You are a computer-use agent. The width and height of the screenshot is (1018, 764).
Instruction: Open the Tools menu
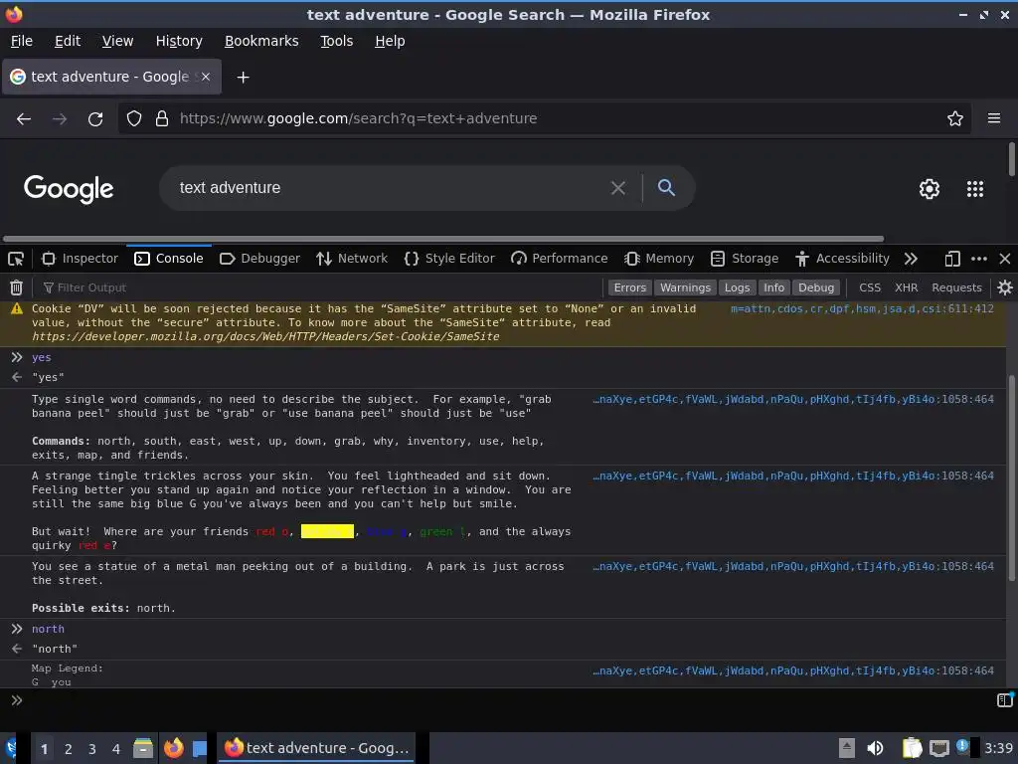point(336,41)
